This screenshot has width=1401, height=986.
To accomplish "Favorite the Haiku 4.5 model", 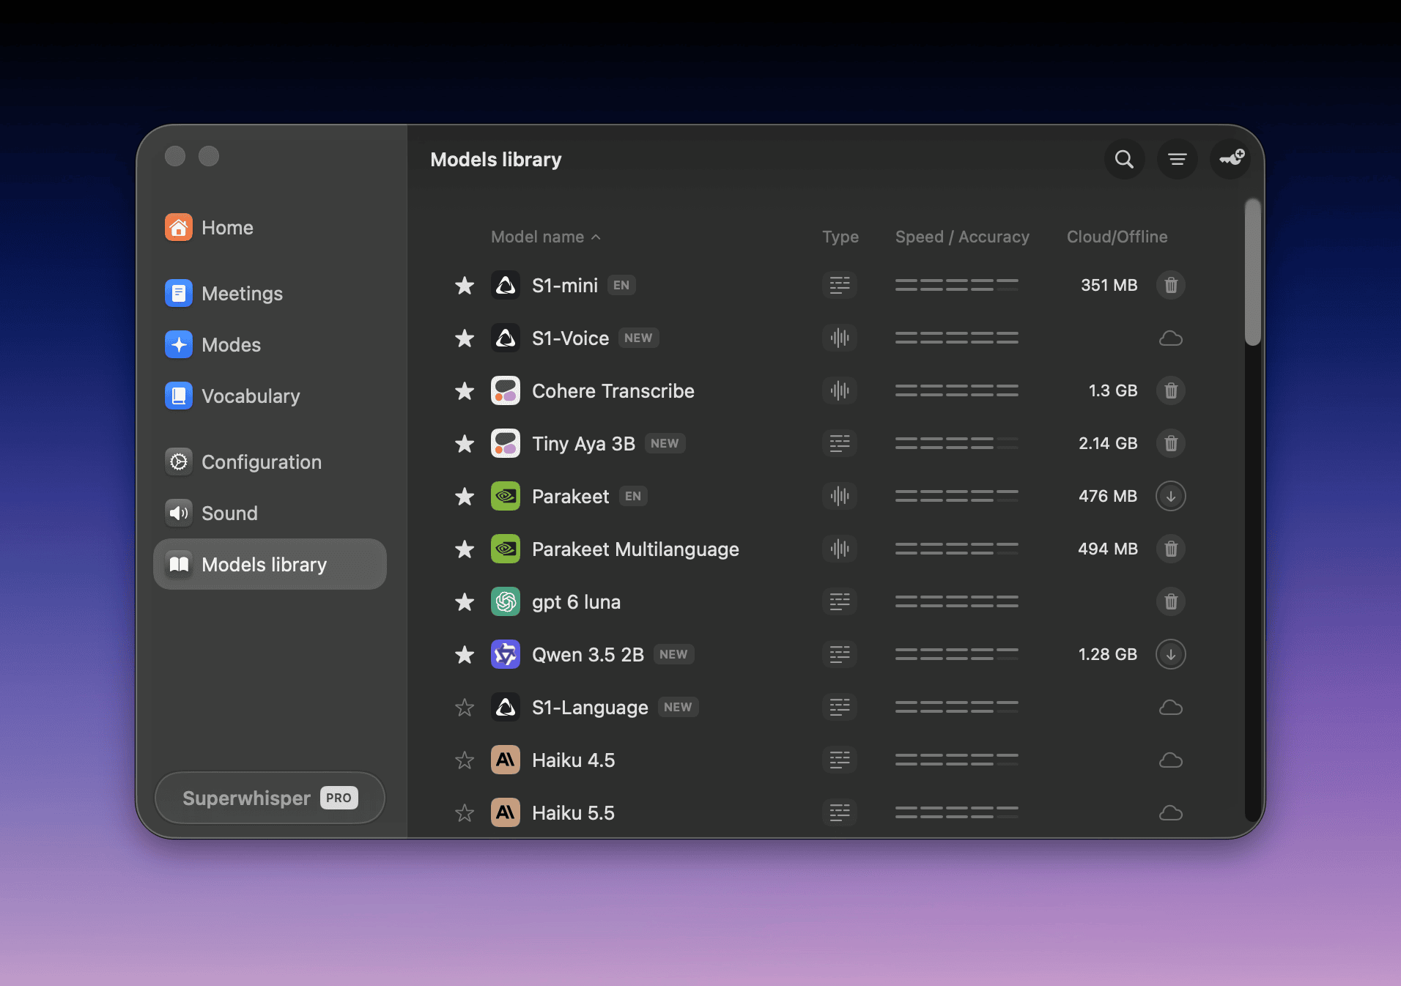I will 465,760.
